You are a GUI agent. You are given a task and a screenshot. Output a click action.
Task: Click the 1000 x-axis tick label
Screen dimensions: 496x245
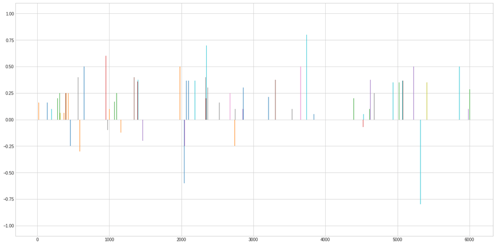point(109,240)
